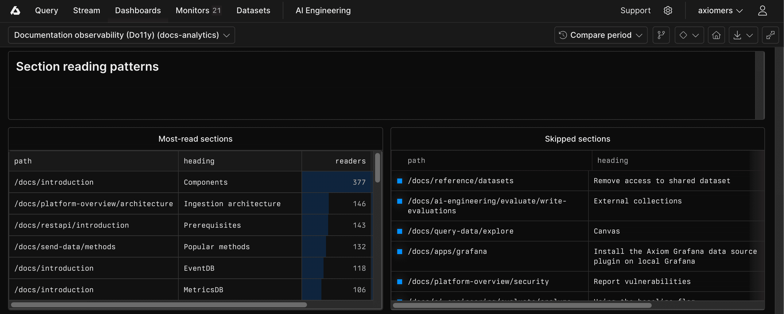The height and width of the screenshot is (314, 784).
Task: Click the Components heading cell
Action: click(x=240, y=182)
